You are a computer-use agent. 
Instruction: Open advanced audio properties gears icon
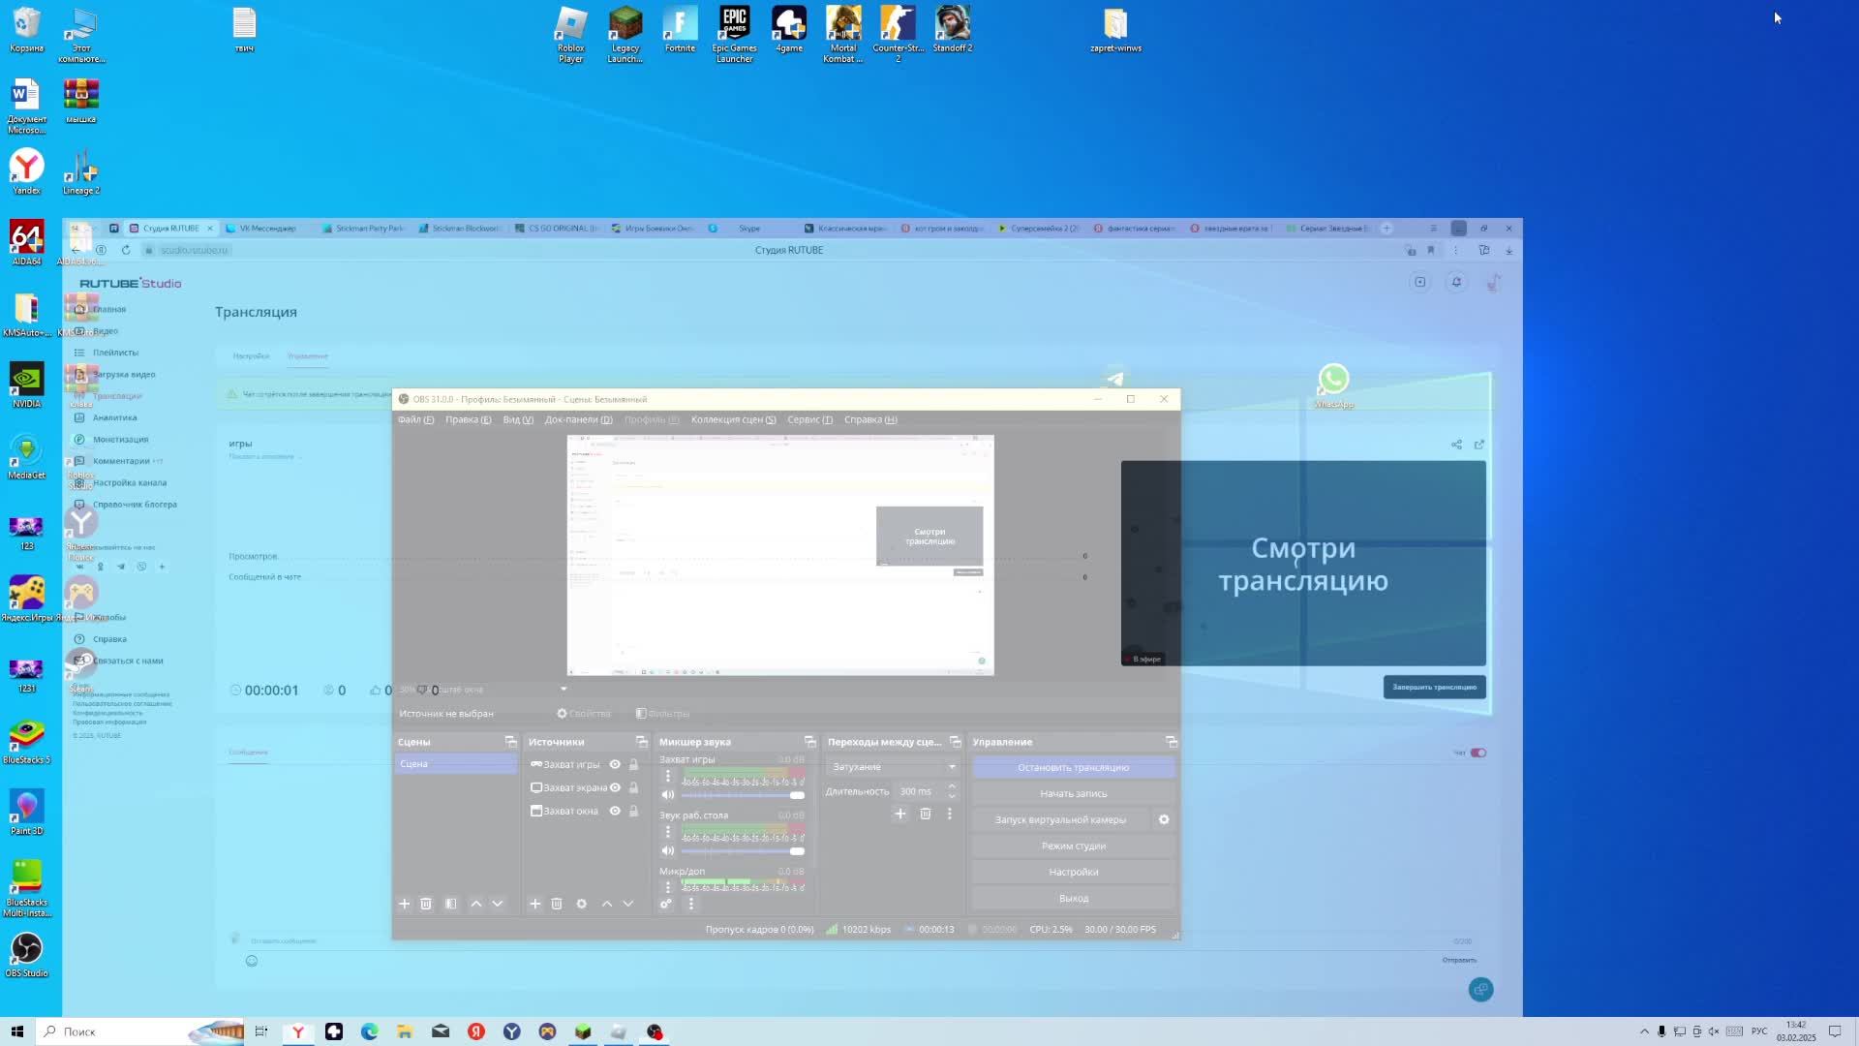[x=666, y=904]
